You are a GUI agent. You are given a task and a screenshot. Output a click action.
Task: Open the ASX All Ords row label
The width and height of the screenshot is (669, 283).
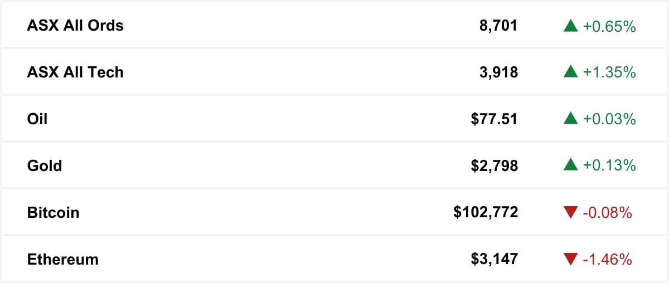[x=75, y=26]
